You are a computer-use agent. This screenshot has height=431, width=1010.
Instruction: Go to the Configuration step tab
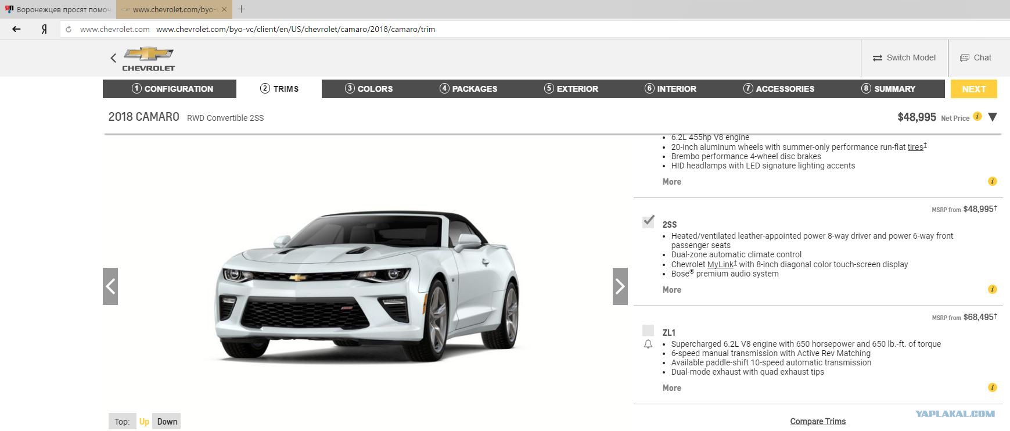(x=170, y=89)
